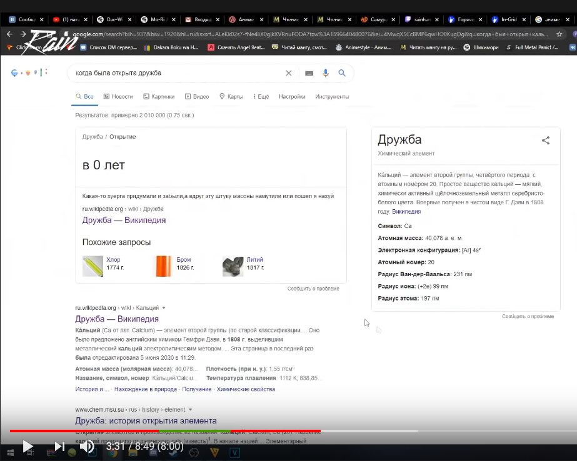Open featured Дружба — Википедия link

click(x=124, y=221)
